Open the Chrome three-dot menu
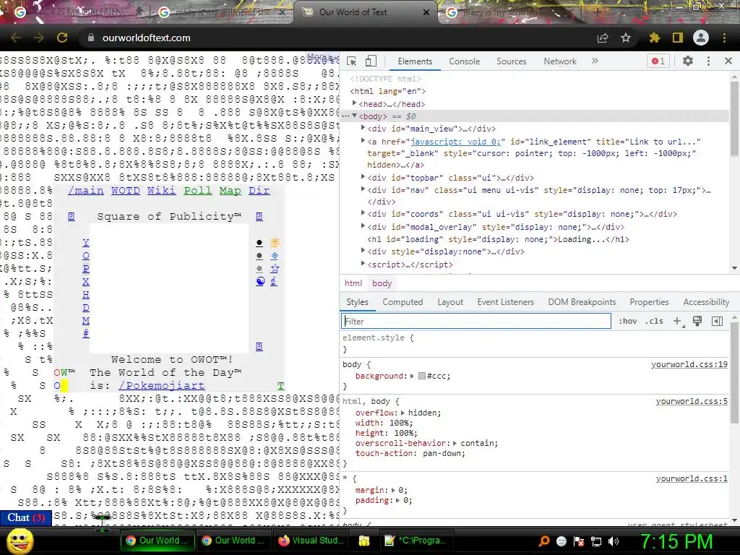Screen dimensions: 740x555 pyautogui.click(x=724, y=38)
